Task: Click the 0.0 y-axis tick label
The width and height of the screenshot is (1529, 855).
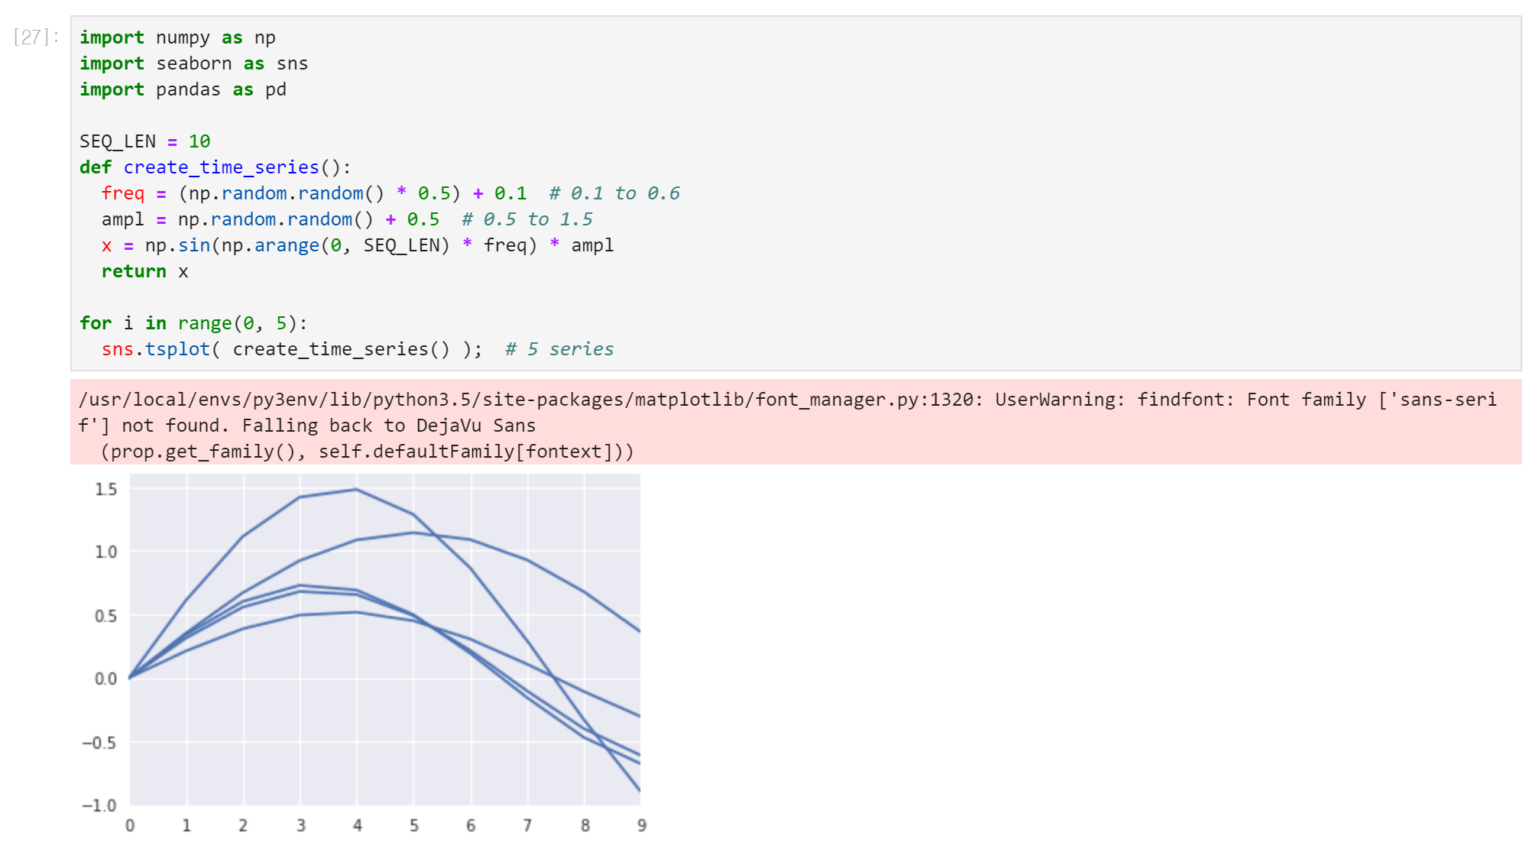Action: 106,678
